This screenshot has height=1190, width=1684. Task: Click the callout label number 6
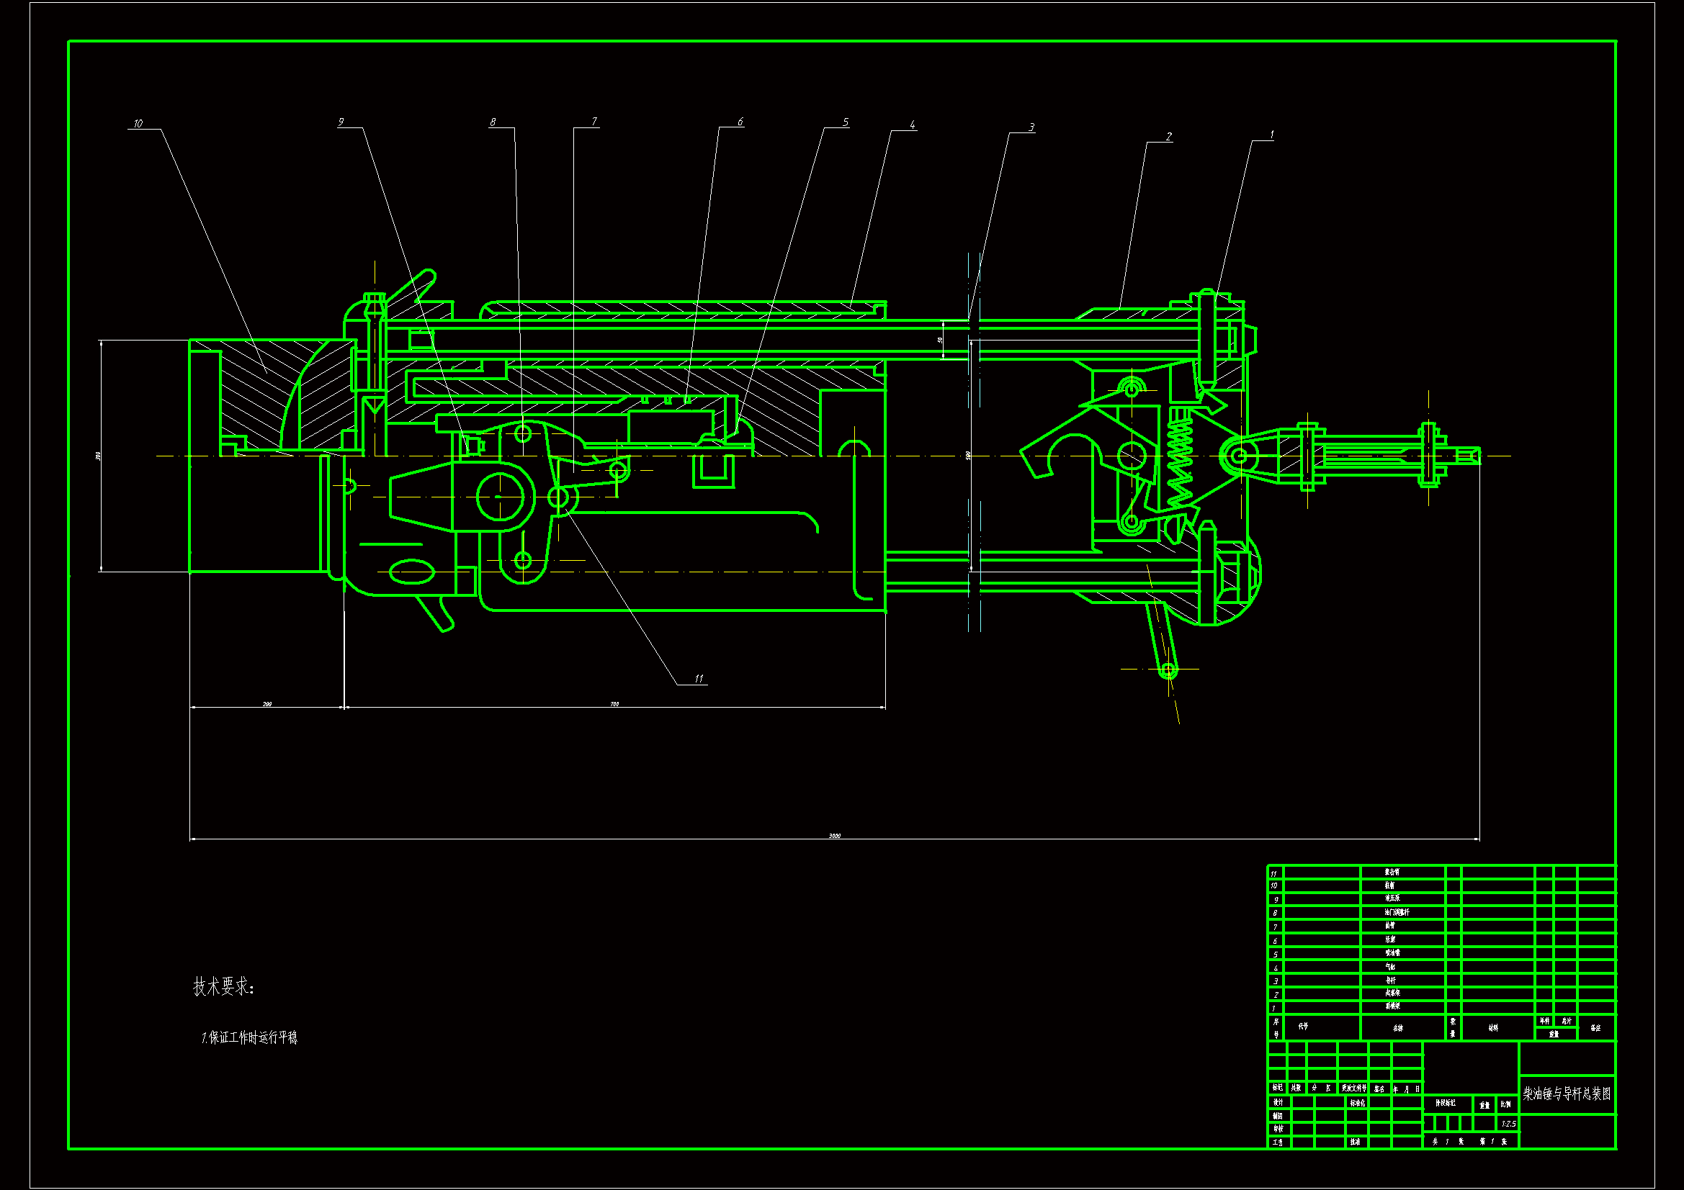point(739,122)
